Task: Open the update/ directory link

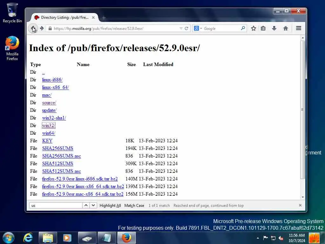Action: pyautogui.click(x=49, y=110)
